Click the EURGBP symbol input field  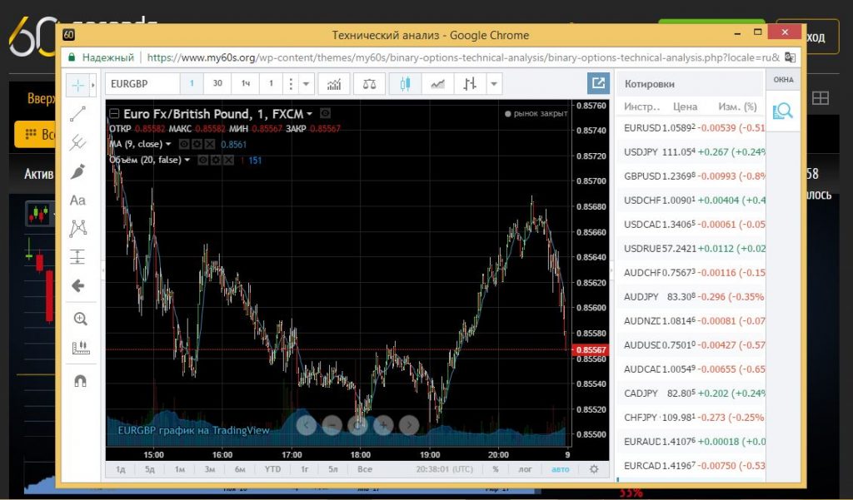[x=142, y=84]
